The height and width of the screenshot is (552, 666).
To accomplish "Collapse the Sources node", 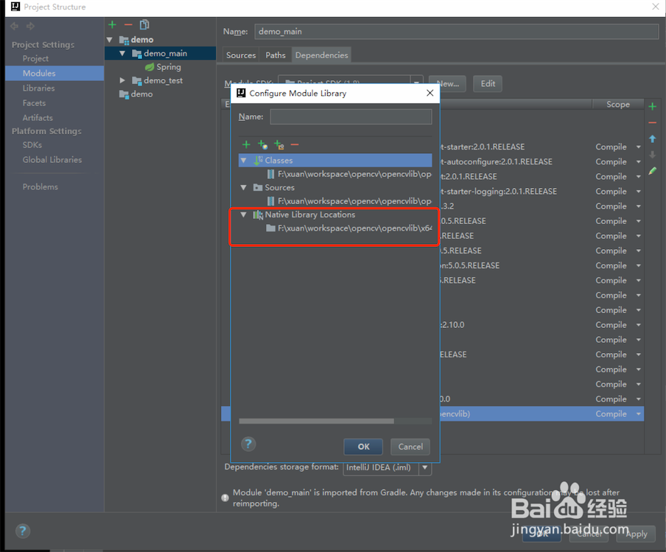I will tap(243, 187).
